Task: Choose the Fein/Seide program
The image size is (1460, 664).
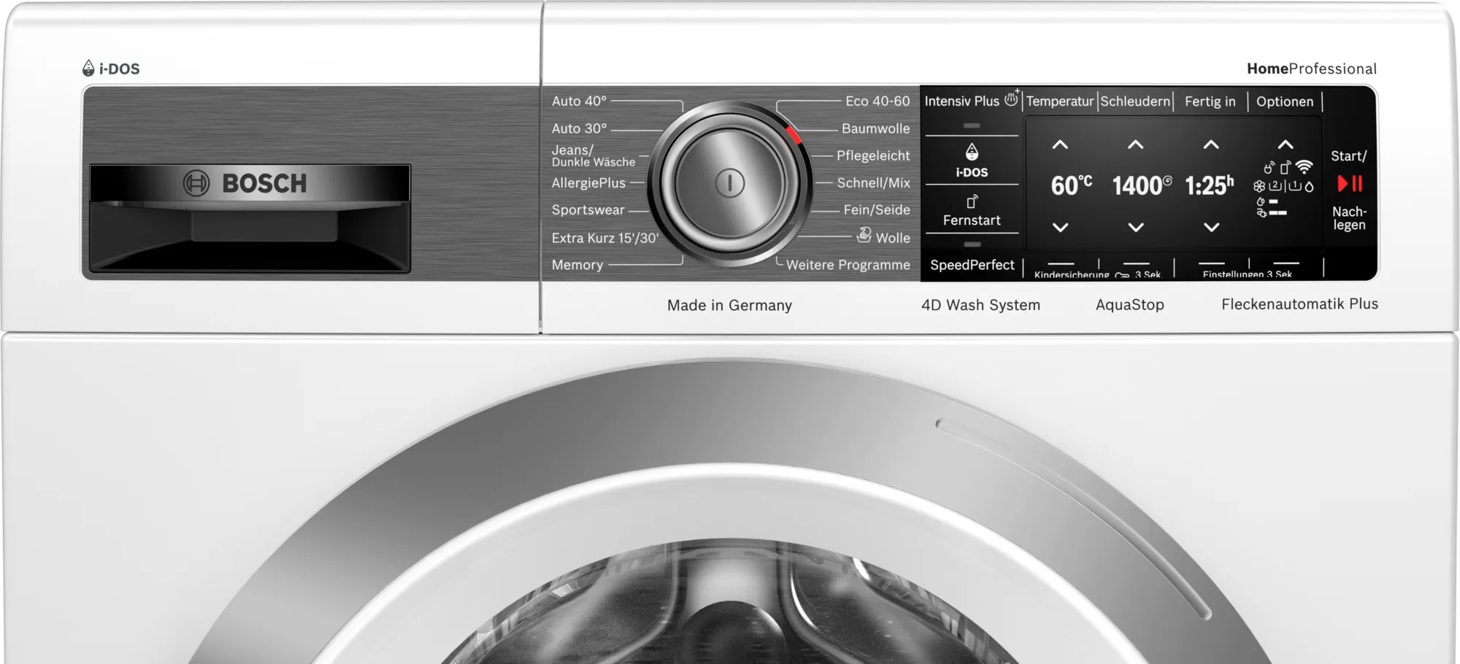Action: (x=877, y=210)
